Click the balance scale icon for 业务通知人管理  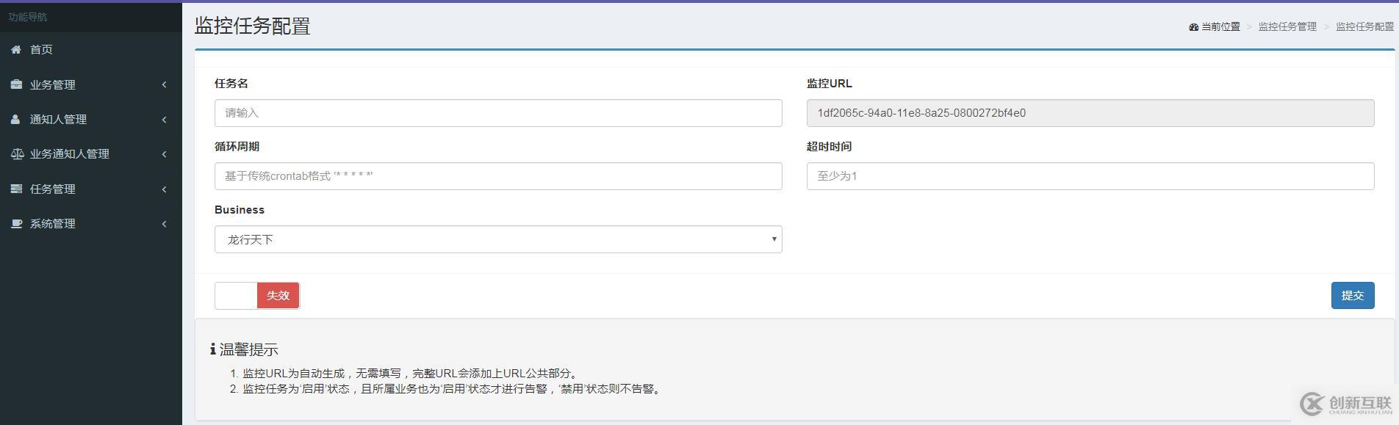click(x=17, y=154)
